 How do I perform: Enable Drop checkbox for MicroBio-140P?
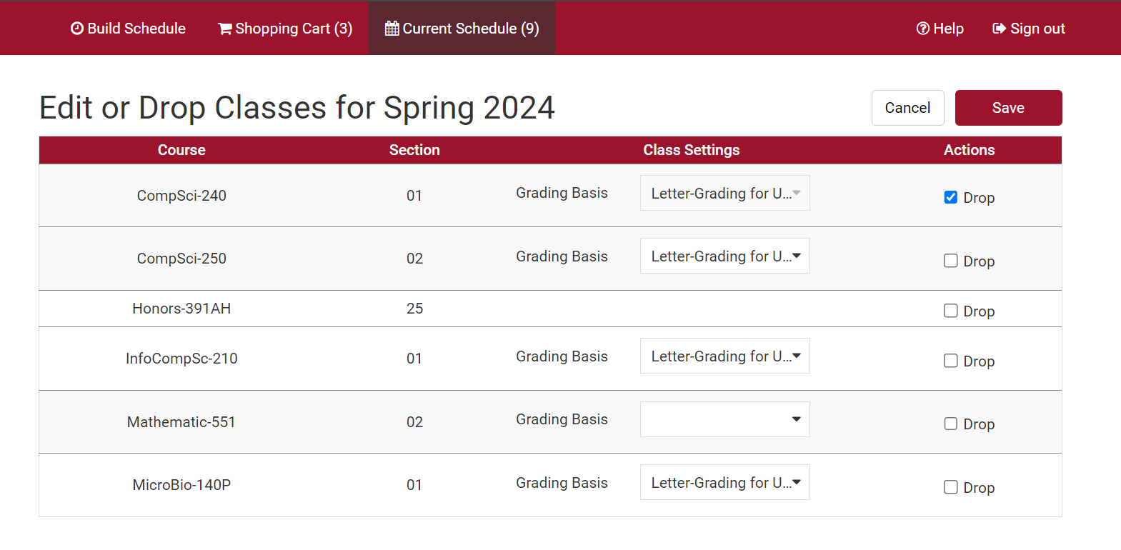[x=951, y=487]
